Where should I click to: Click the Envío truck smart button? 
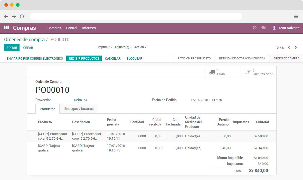(x=222, y=71)
